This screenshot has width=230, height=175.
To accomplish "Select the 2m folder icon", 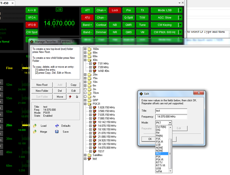I will [x=89, y=89].
